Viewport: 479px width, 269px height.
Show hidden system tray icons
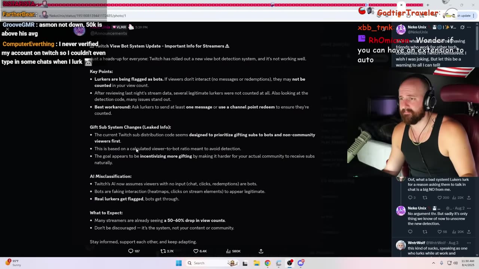pyautogui.click(x=434, y=263)
